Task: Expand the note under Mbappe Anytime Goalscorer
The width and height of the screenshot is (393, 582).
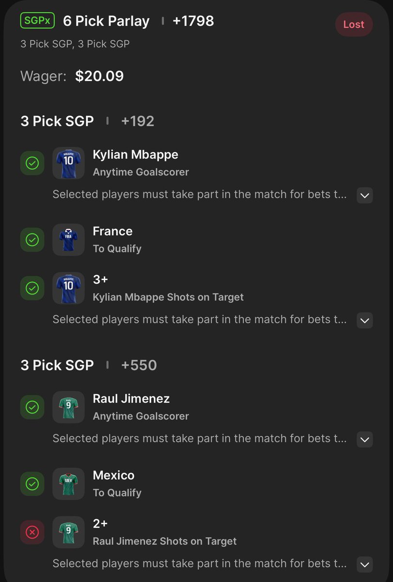Action: pyautogui.click(x=365, y=195)
